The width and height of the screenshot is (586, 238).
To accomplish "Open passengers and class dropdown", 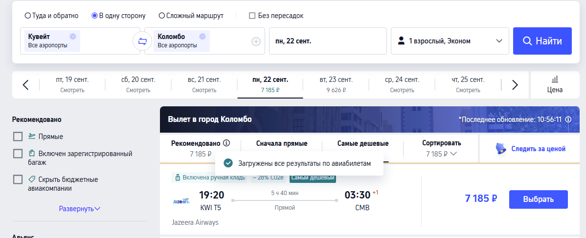I will 450,41.
